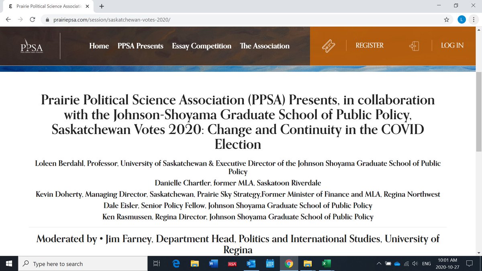The height and width of the screenshot is (271, 482).
Task: Click the 'Ken Rasmussen, Regina Director' line
Action: pos(238,217)
